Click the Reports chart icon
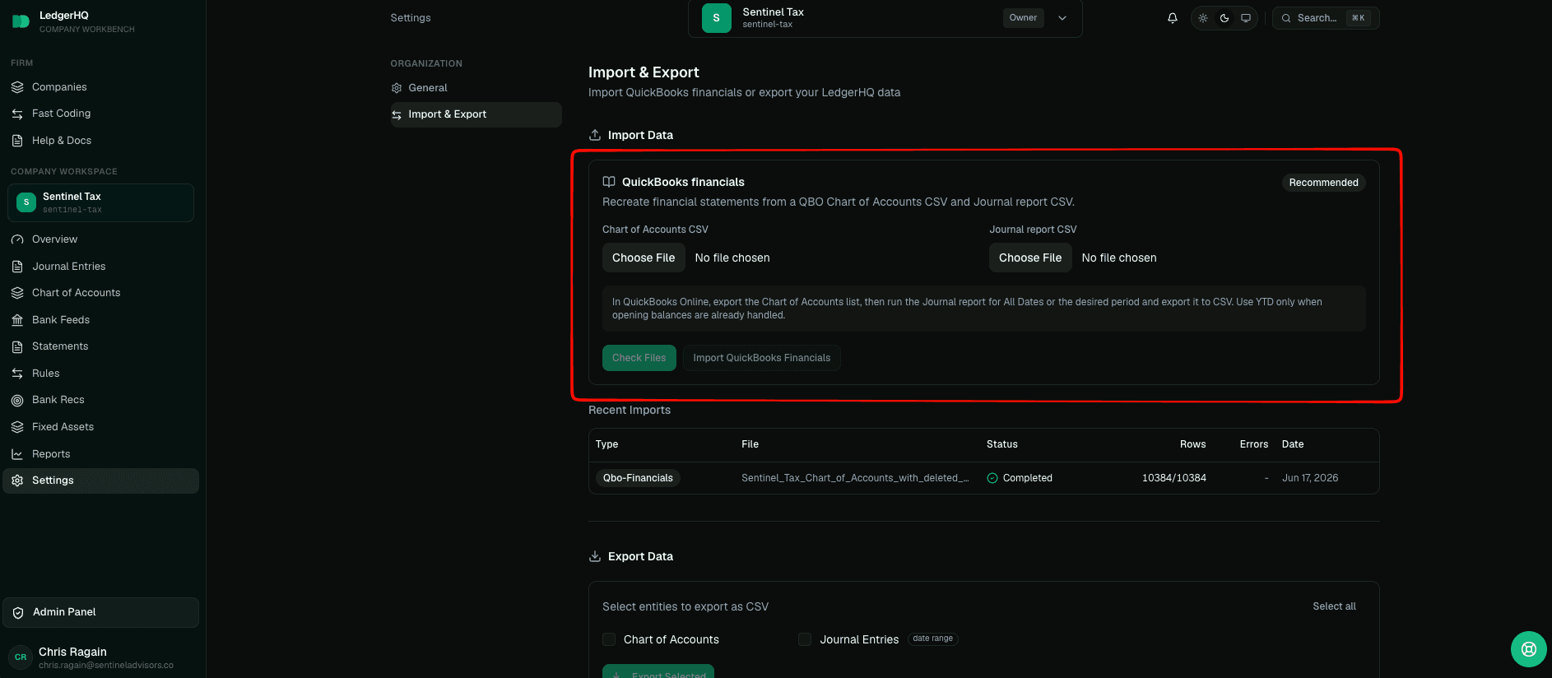This screenshot has height=678, width=1552. click(17, 454)
